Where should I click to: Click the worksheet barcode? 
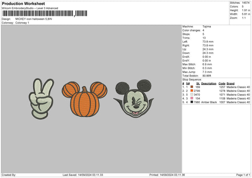45,13
